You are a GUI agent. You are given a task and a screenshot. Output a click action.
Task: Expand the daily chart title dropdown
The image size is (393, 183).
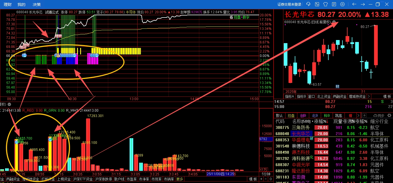click(x=334, y=22)
